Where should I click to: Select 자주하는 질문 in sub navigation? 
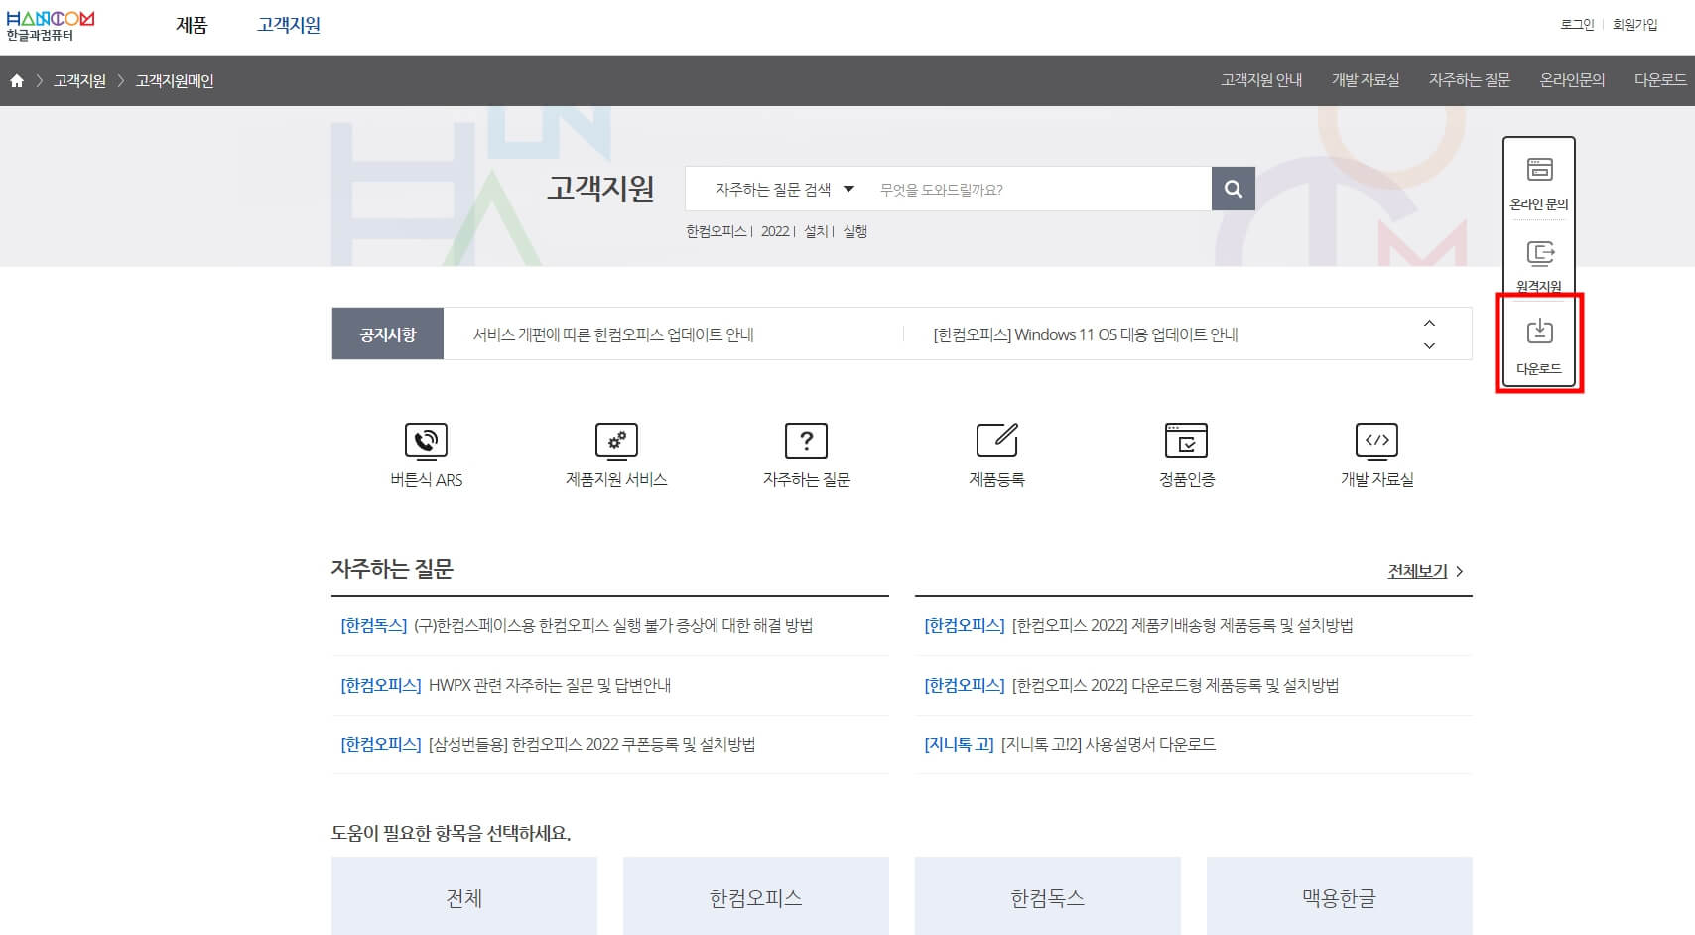(1470, 80)
